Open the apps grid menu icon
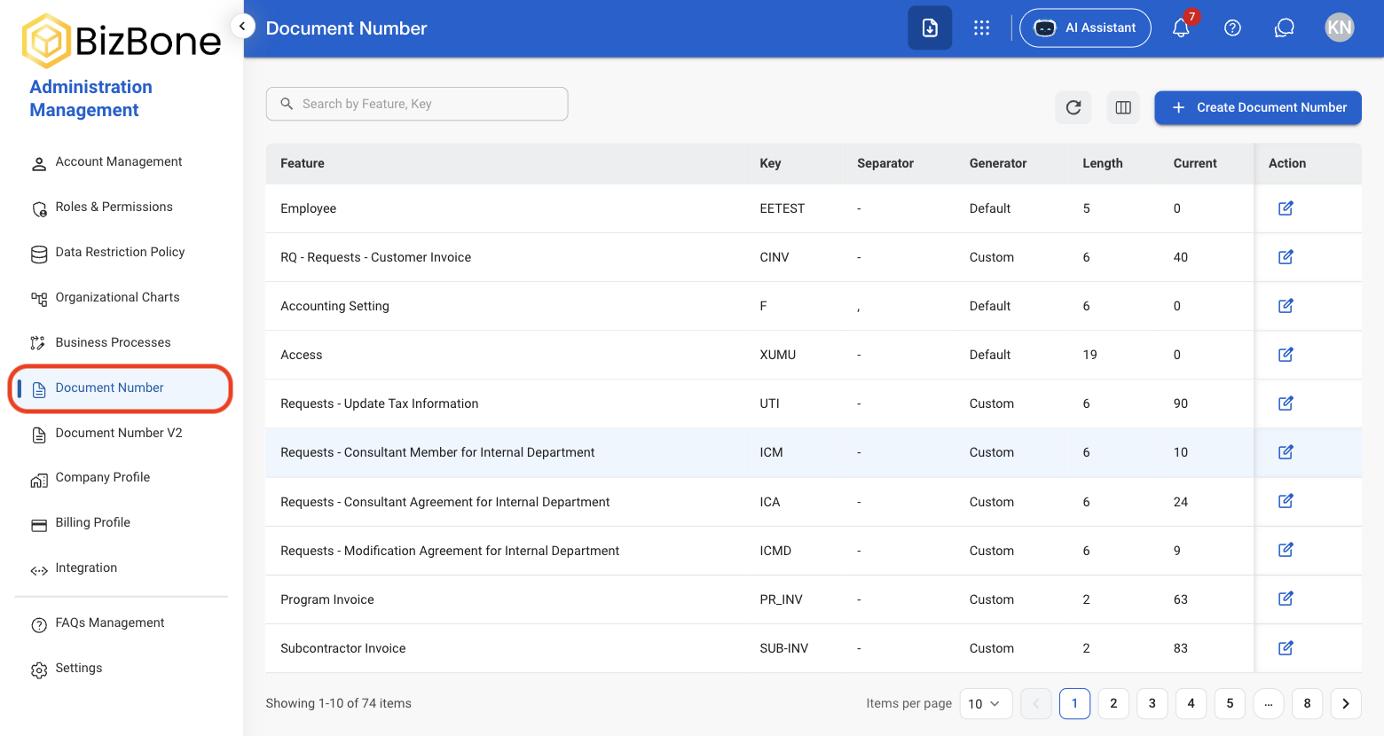The height and width of the screenshot is (736, 1384). pos(981,28)
